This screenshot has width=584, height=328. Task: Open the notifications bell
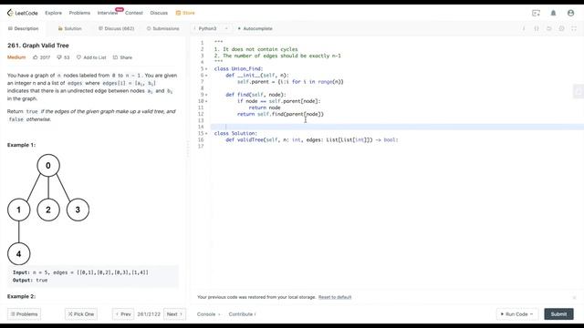pos(553,13)
